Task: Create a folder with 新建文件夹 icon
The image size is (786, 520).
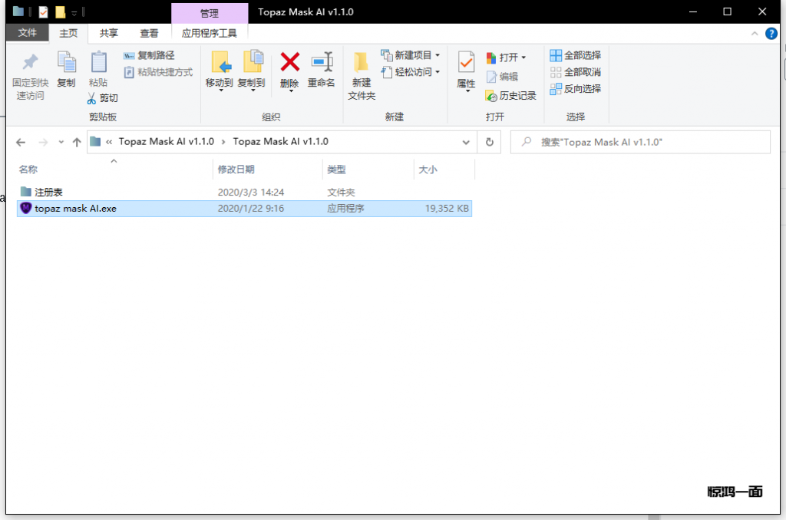Action: pyautogui.click(x=362, y=63)
